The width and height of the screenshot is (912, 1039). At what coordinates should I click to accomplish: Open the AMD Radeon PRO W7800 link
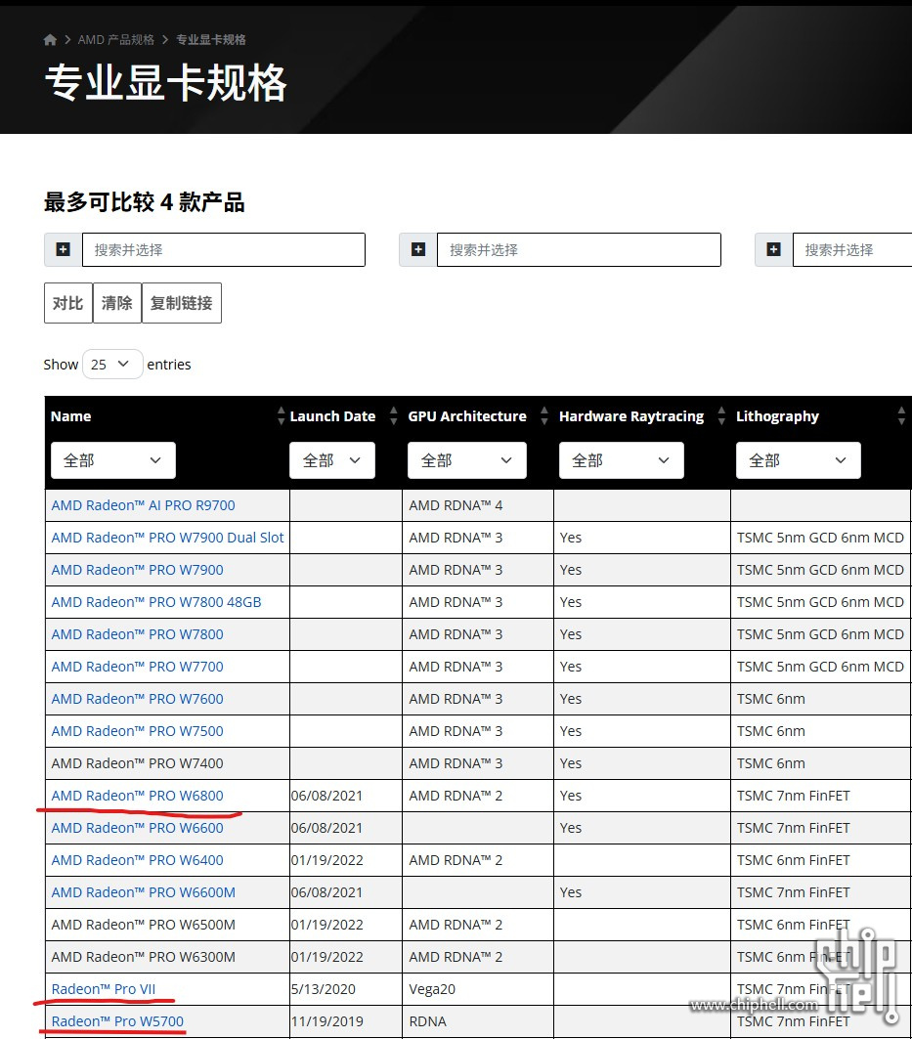[x=137, y=634]
